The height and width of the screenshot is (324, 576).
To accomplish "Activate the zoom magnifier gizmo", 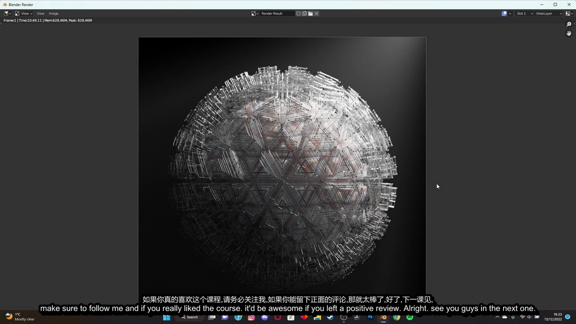I will (x=569, y=24).
